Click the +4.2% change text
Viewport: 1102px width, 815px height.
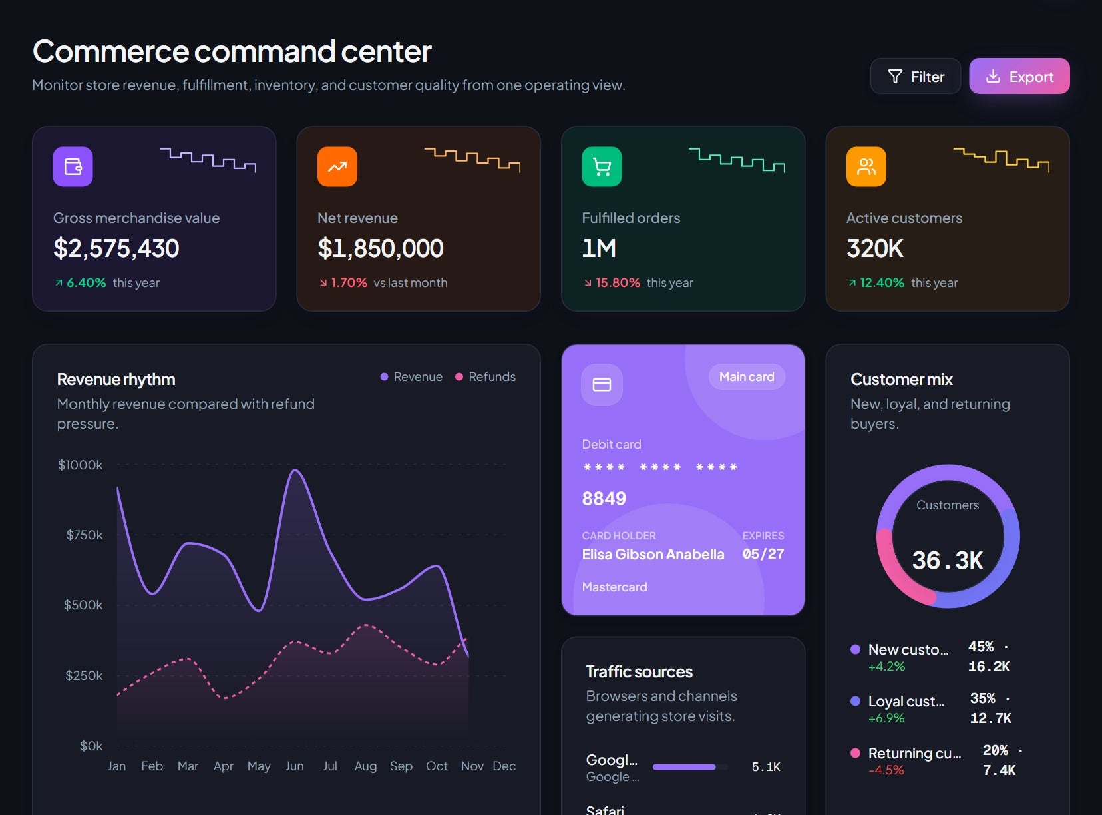[887, 667]
